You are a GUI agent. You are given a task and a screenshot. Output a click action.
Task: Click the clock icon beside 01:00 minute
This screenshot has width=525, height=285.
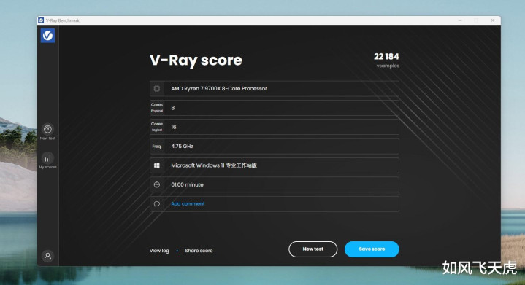(157, 184)
